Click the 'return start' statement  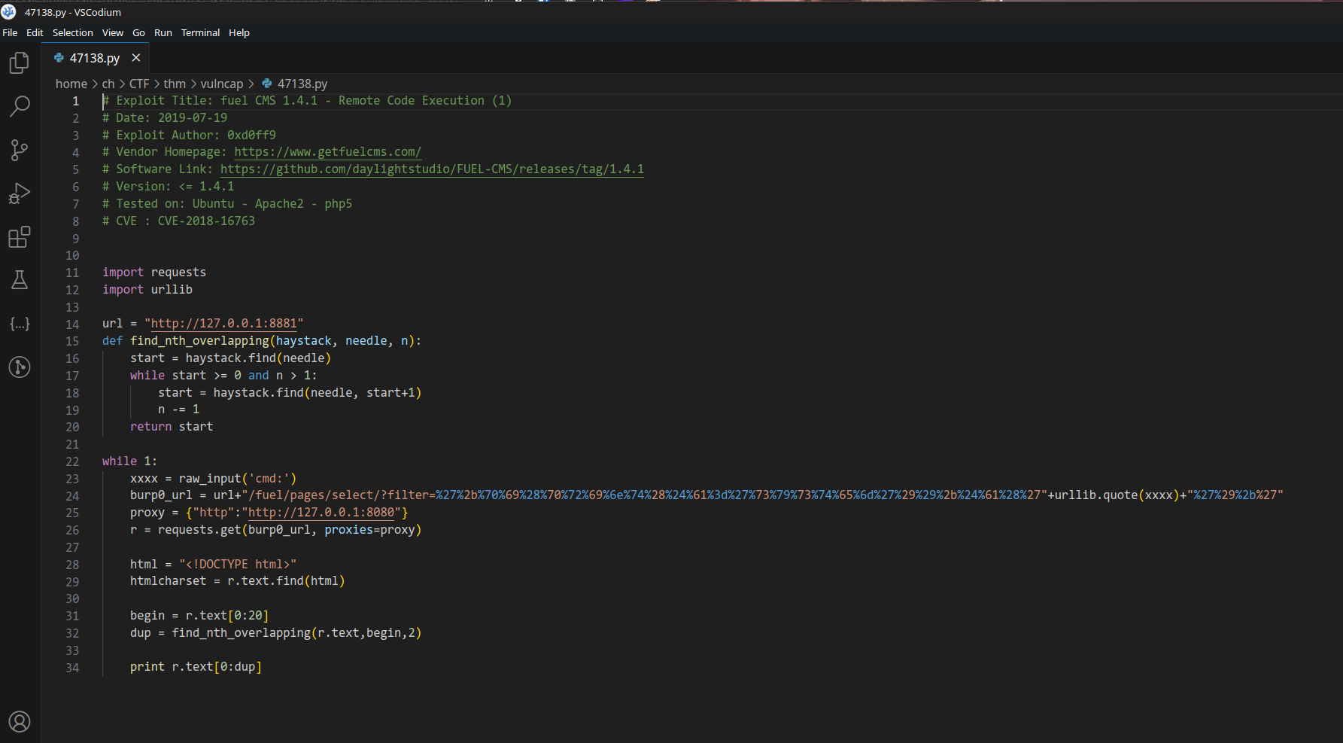[x=172, y=427]
